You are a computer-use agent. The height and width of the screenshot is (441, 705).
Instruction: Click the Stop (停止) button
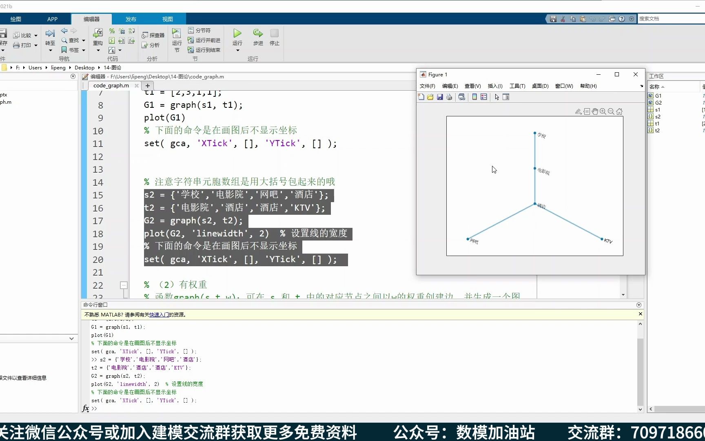(x=275, y=33)
